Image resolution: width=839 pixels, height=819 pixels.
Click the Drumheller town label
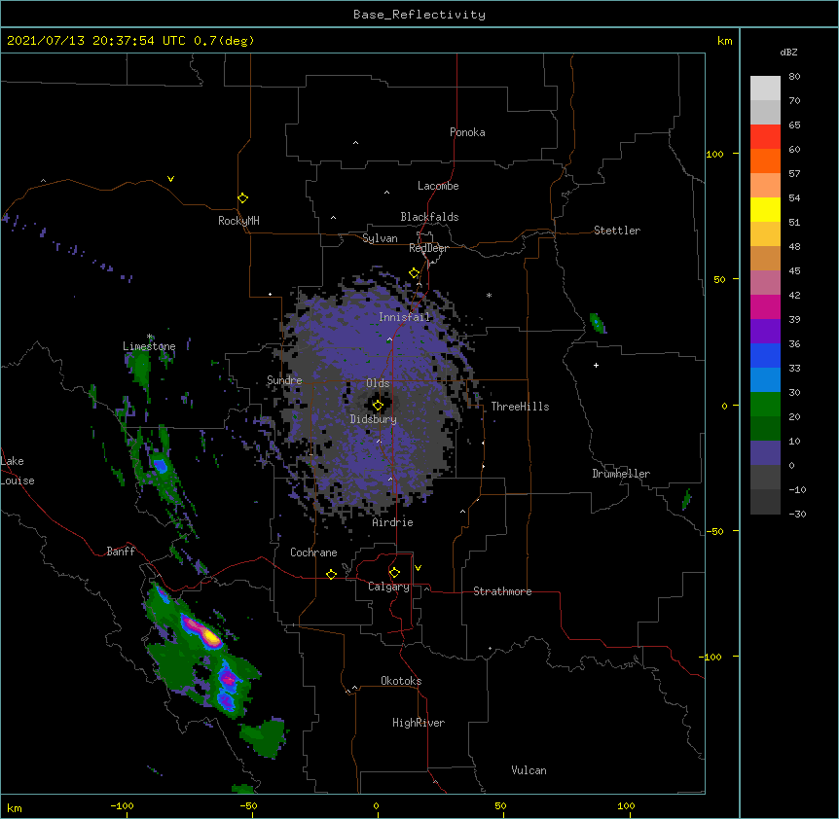tap(621, 474)
